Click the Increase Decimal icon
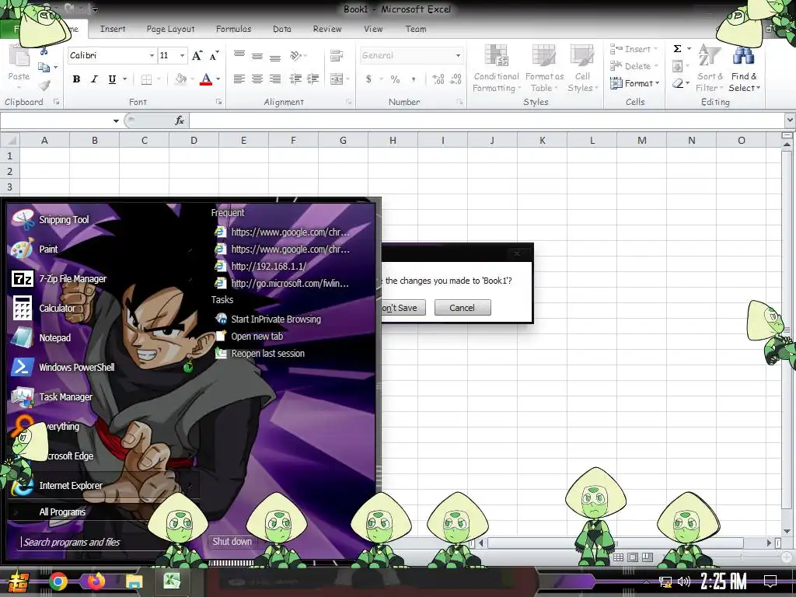The height and width of the screenshot is (597, 796). [x=438, y=79]
